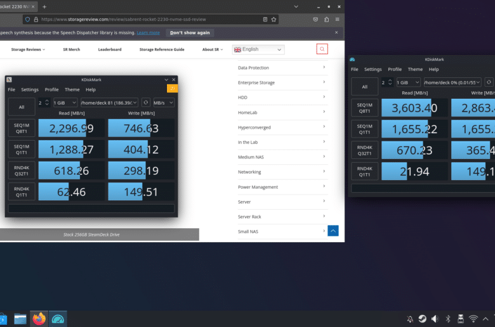Click the KDiskMark window progress bar
This screenshot has height=327, width=495.
(x=423, y=188)
